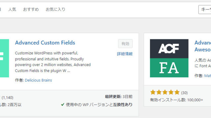Viewport: 211px width, 118px height.
Task: Open the plugin title link beside ACF FA icon
Action: [203, 46]
